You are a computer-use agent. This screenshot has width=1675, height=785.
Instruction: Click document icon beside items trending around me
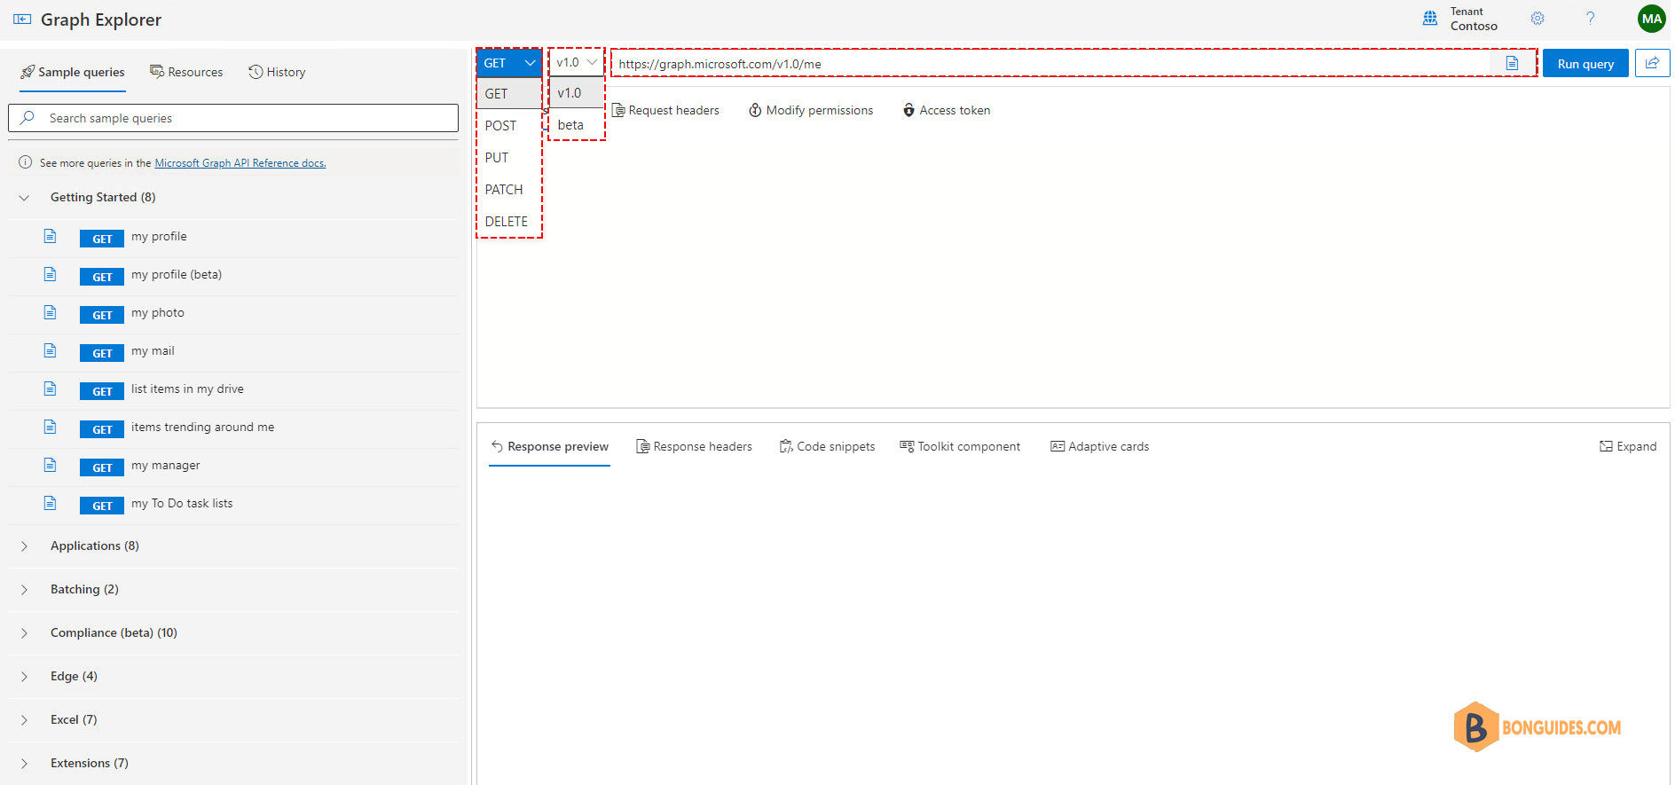tap(50, 427)
